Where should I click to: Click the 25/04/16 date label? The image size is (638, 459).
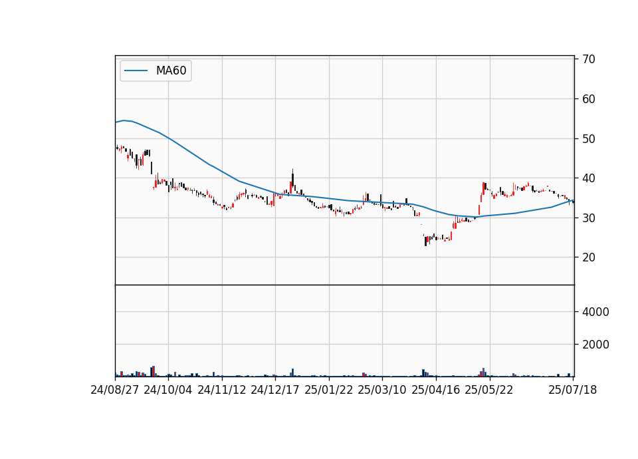click(x=436, y=390)
